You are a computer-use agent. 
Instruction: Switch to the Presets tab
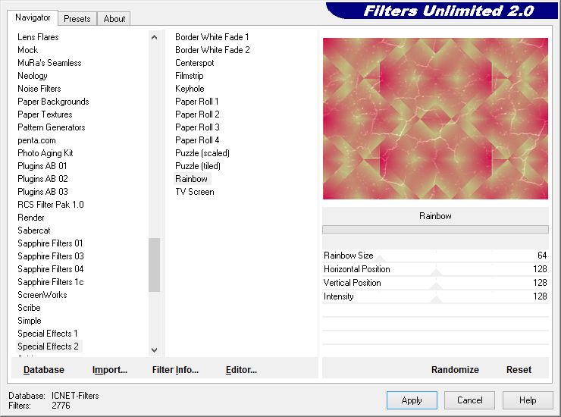(77, 19)
